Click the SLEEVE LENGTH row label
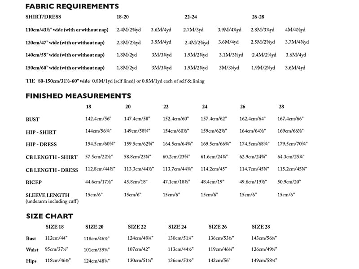This screenshot has width=359, height=269. pyautogui.click(x=48, y=195)
